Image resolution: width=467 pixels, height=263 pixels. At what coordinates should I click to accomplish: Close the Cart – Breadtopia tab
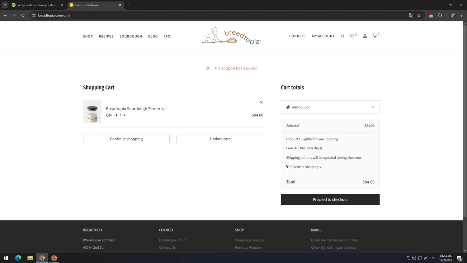(x=120, y=5)
